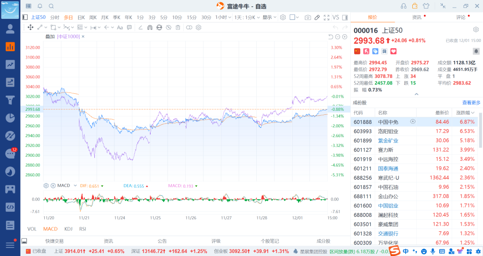Remove the 中证1000 overlay
This screenshot has height=256, width=483.
(83, 37)
